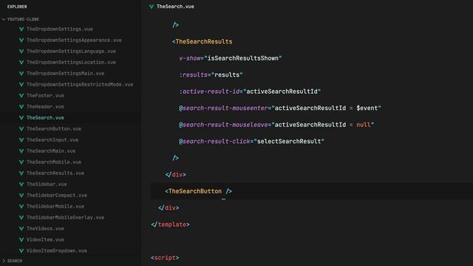Open TheSearchResults.vue file
Image resolution: width=473 pixels, height=266 pixels.
pos(55,173)
